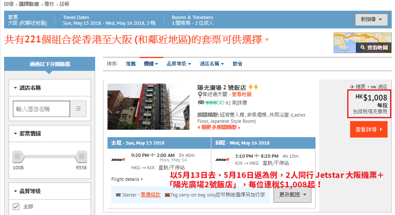Open the 更改航班 dropdown button
395x215 pixels.
tap(292, 194)
